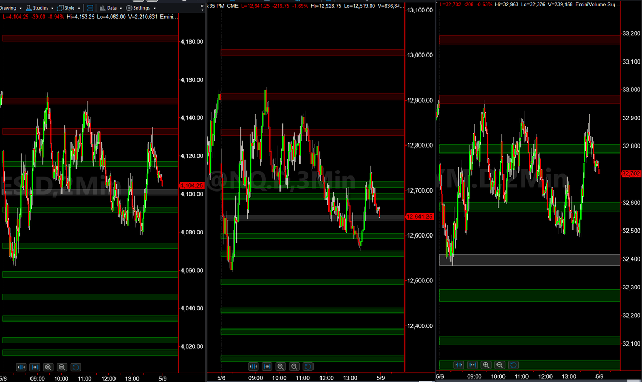
Task: Click the stacked panels layout icon in toolbar
Action: 90,8
